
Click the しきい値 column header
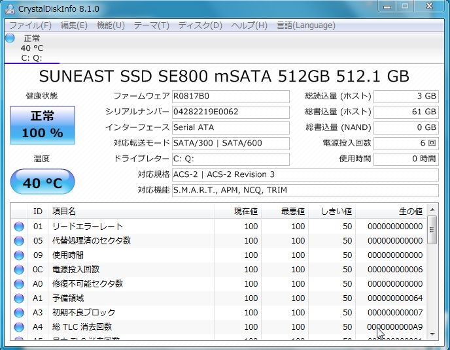point(332,212)
